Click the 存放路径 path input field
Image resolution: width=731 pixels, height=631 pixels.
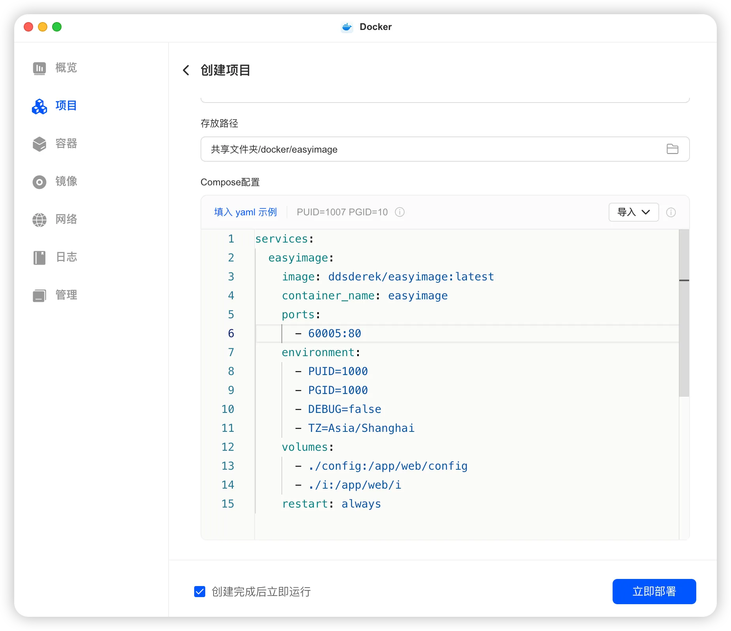(x=445, y=149)
